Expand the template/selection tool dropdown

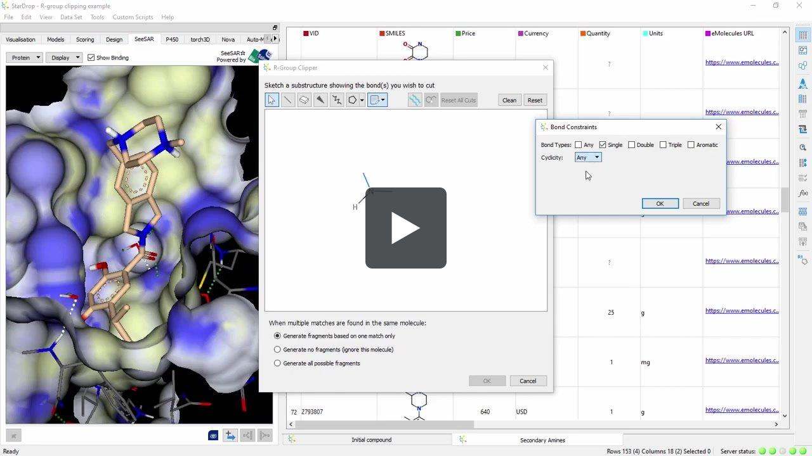tap(383, 100)
